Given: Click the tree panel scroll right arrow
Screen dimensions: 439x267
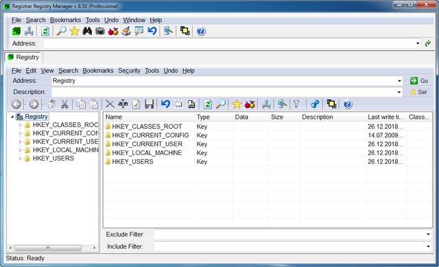Looking at the screenshot, I should tap(95, 248).
